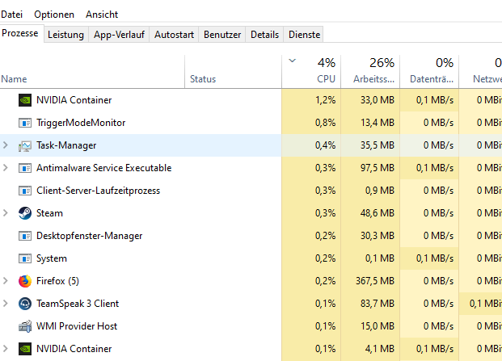Expand the Steam process group
502x361 pixels.
point(6,213)
